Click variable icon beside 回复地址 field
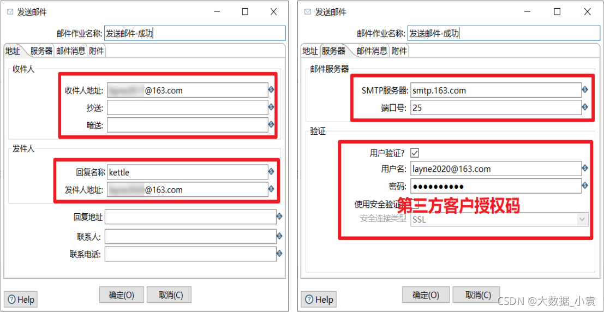The width and height of the screenshot is (604, 312). 279,217
